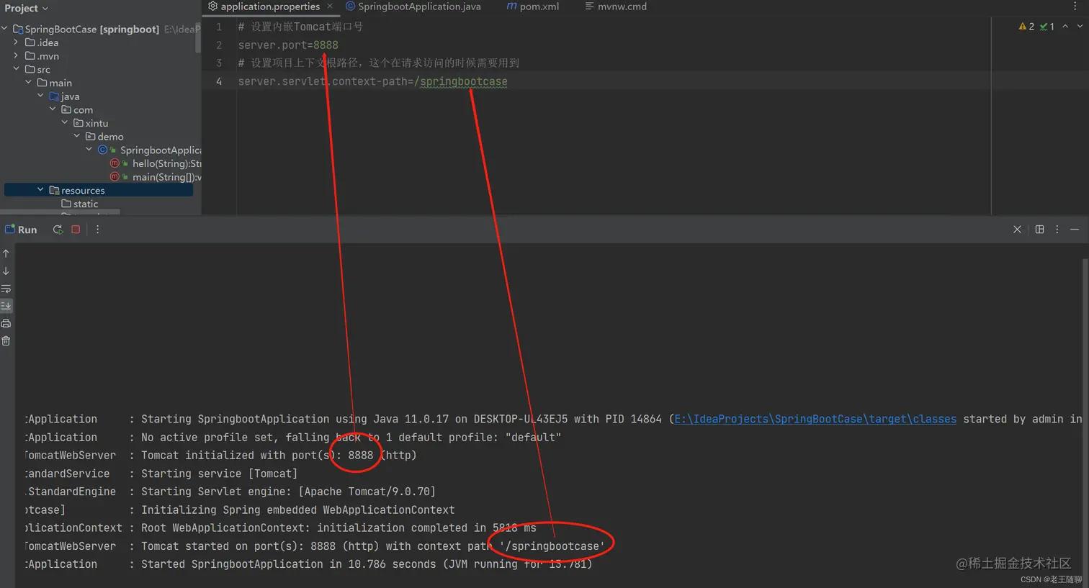Jump to previous highlighted problem arrow
This screenshot has height=588, width=1089.
1065,27
